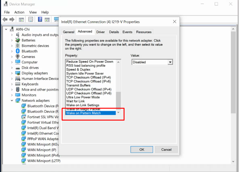Click the Mice and other pointing devices icon

pyautogui.click(x=18, y=90)
